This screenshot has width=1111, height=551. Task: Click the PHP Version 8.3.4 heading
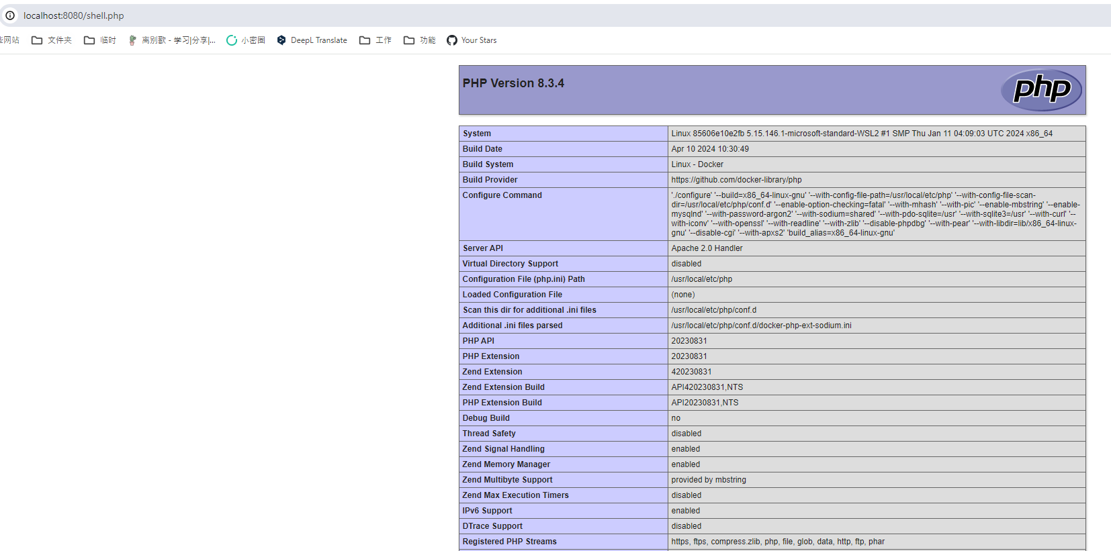pos(513,83)
